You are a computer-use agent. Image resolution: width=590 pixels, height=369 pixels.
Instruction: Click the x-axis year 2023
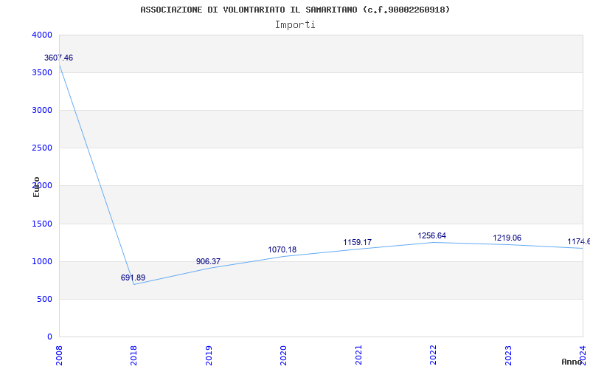coord(508,355)
